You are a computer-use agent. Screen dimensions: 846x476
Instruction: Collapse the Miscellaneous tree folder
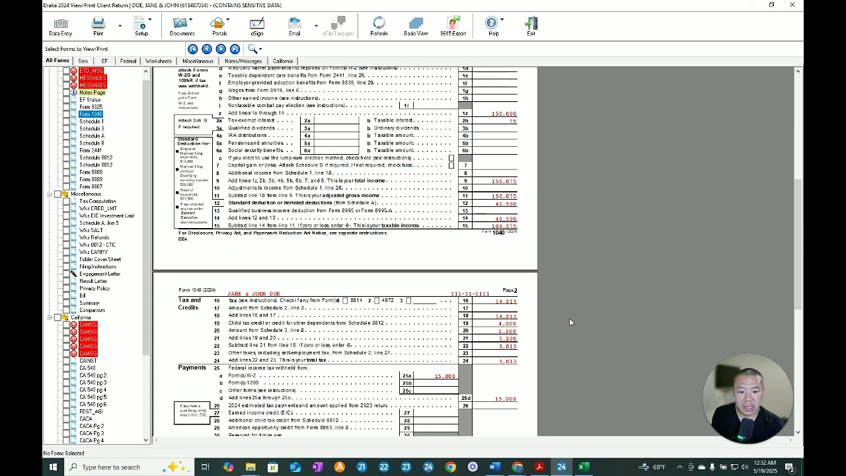pyautogui.click(x=49, y=194)
